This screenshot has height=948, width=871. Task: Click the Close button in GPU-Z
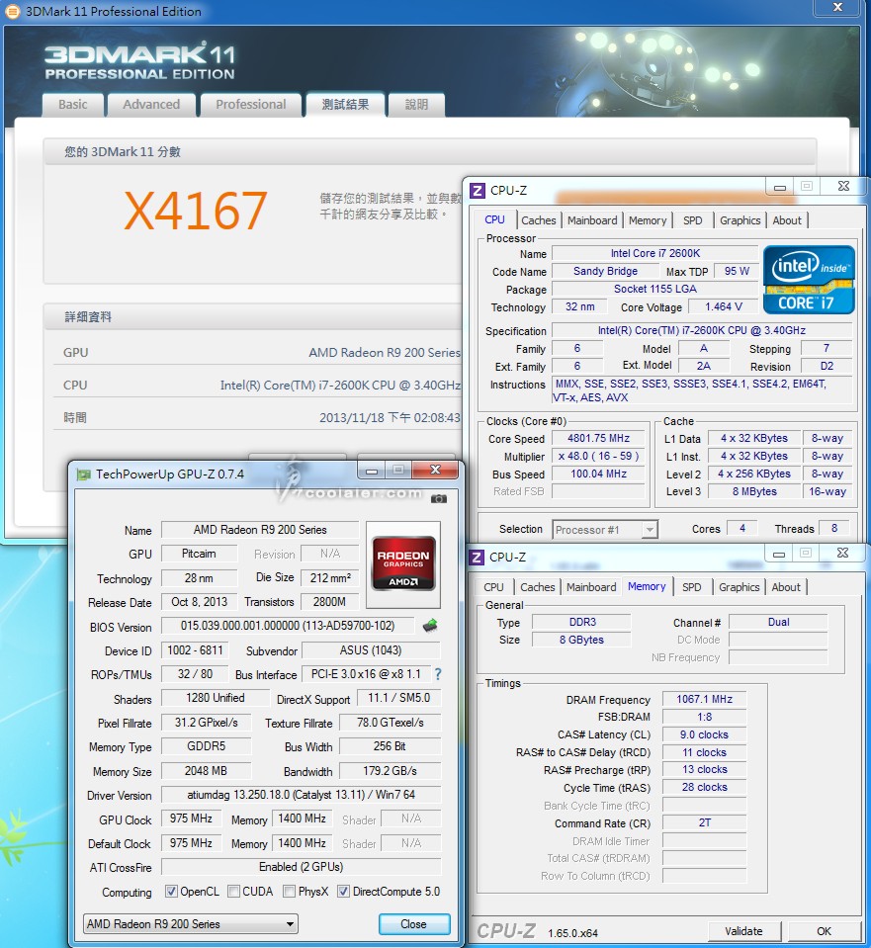click(x=413, y=924)
